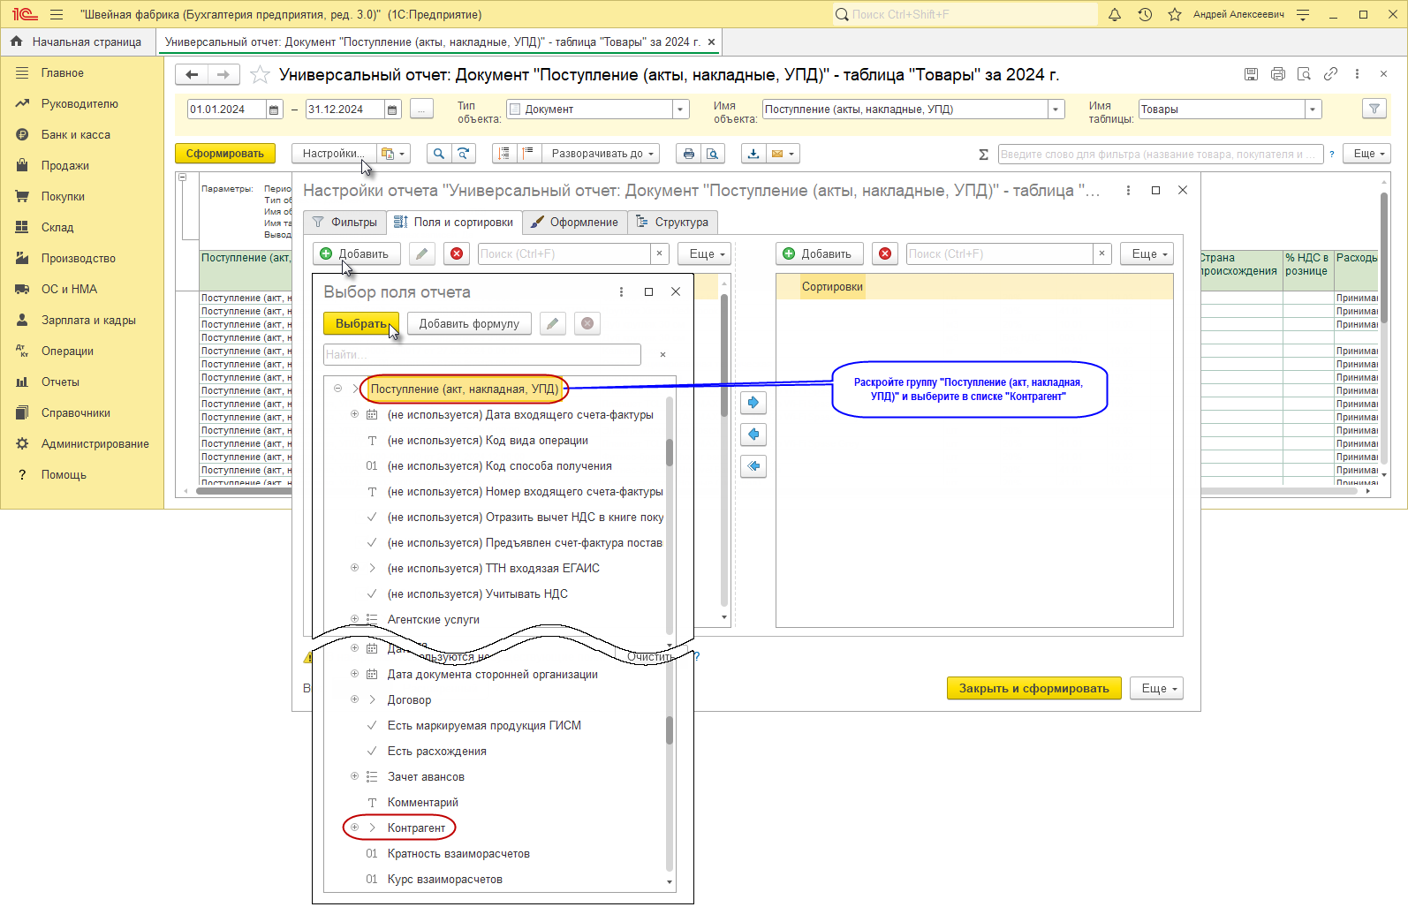The height and width of the screenshot is (907, 1408).
Task: Select Курс взаиморасчетов field
Action: point(444,879)
